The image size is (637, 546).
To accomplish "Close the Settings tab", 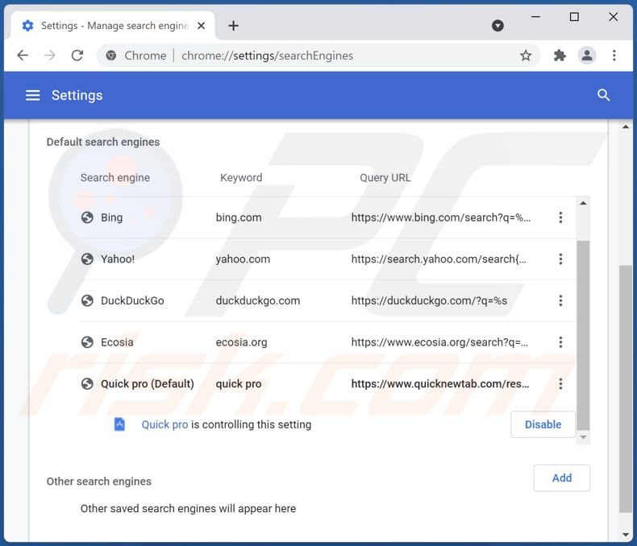I will (201, 26).
